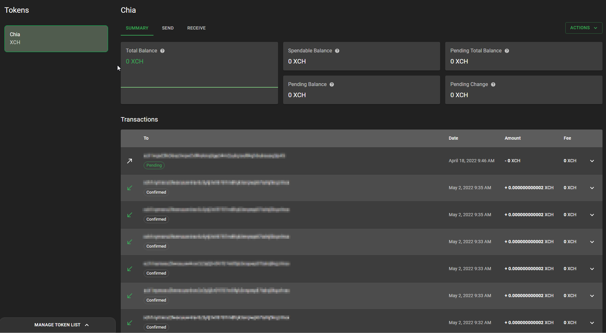Click the Tokens heading in the sidebar
Viewport: 606px width, 333px height.
[17, 10]
